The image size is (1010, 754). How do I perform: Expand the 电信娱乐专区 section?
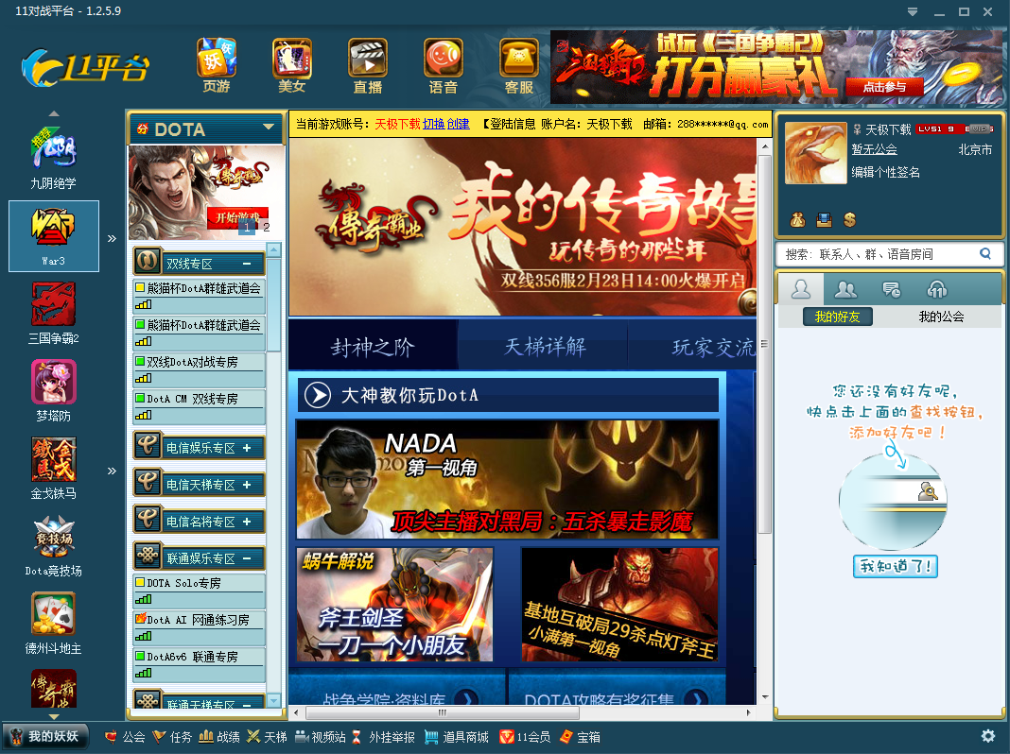click(x=247, y=448)
